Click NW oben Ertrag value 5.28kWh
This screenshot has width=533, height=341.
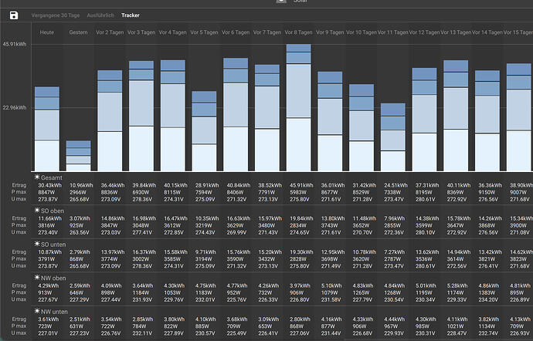pyautogui.click(x=457, y=285)
